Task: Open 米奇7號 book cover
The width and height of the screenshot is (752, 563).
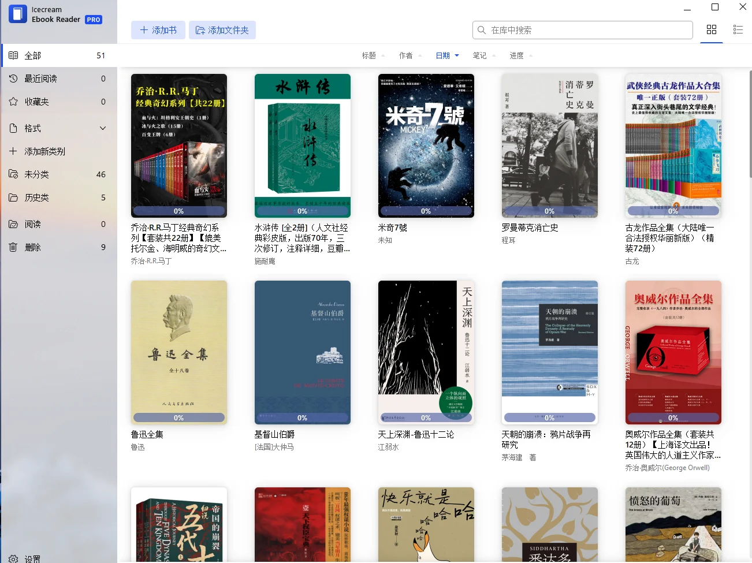Action: coord(426,146)
